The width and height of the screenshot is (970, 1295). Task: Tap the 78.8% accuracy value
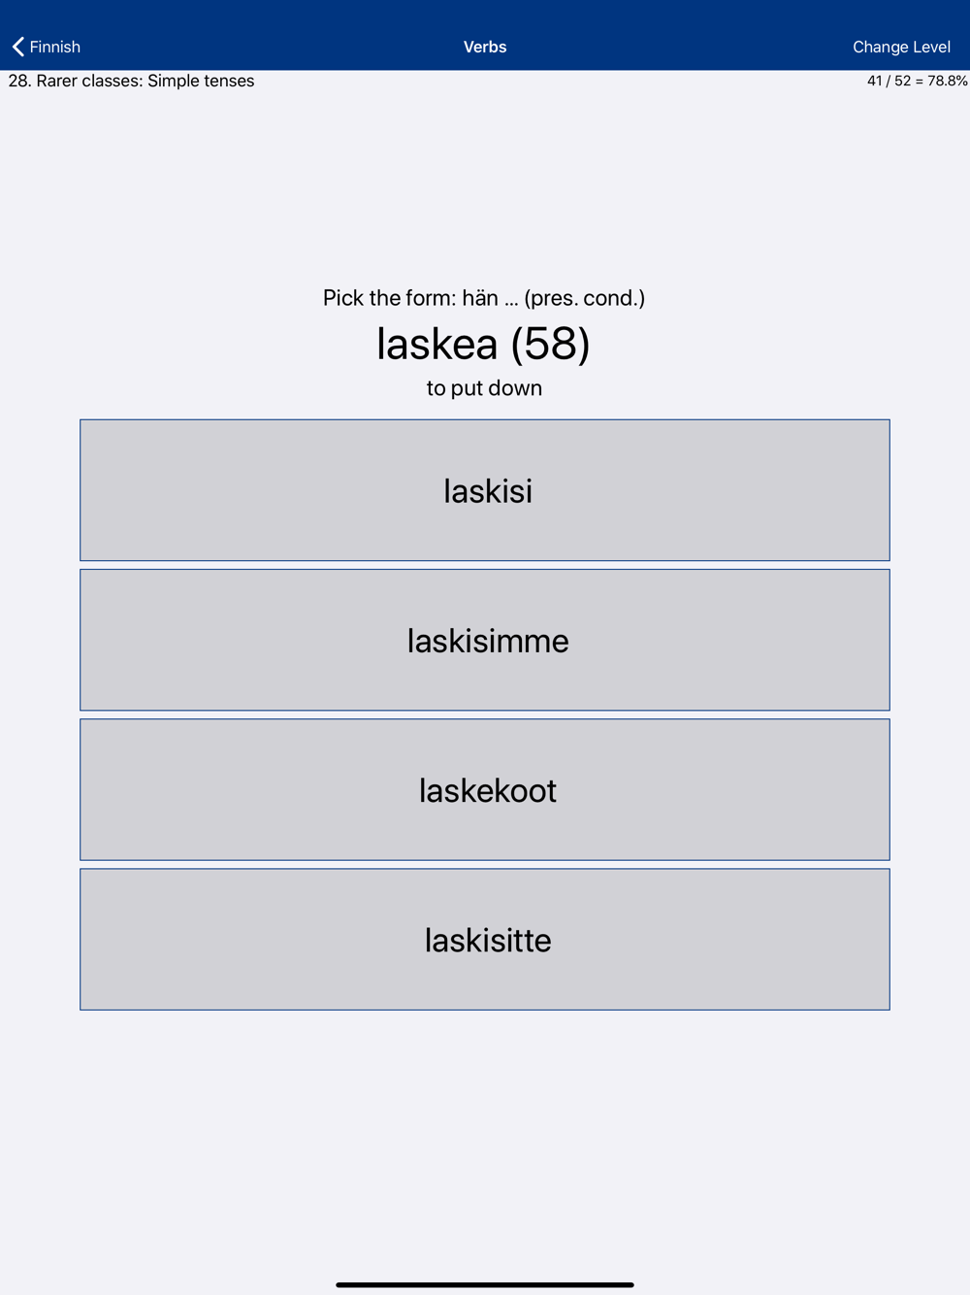coord(948,81)
